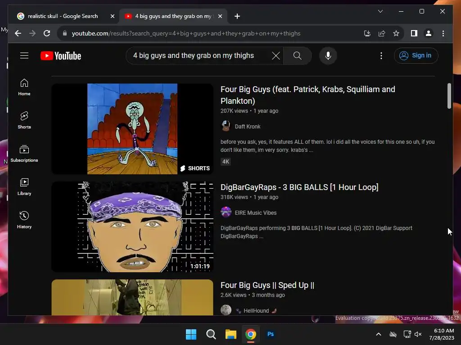Visit EIRE Music Vibes channel name
The height and width of the screenshot is (345, 461).
tap(256, 212)
